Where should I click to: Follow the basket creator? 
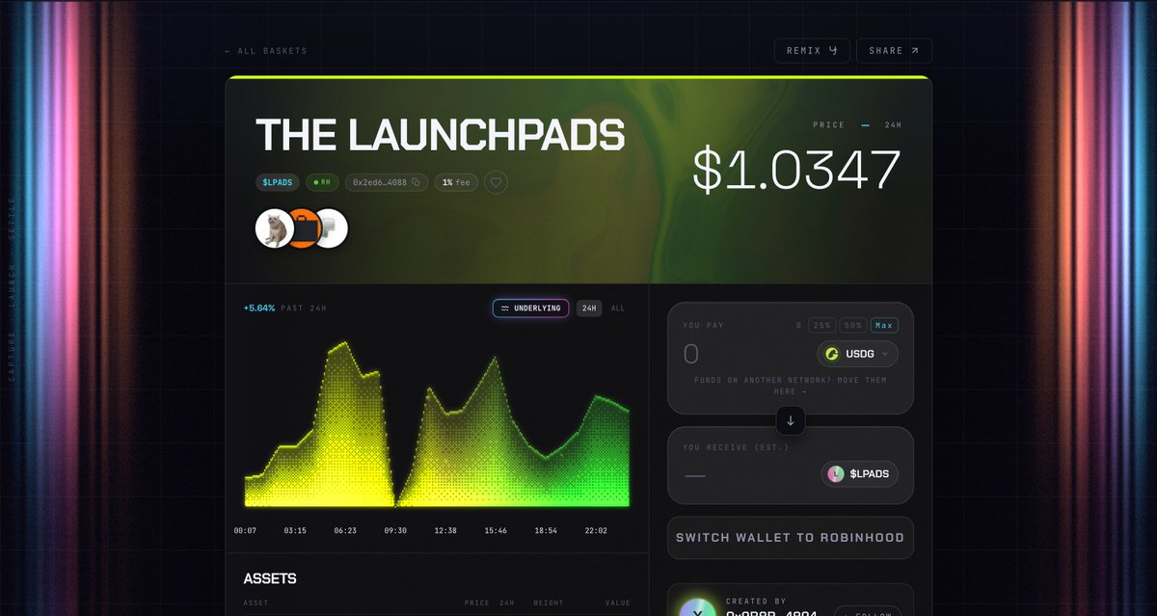coord(868,612)
